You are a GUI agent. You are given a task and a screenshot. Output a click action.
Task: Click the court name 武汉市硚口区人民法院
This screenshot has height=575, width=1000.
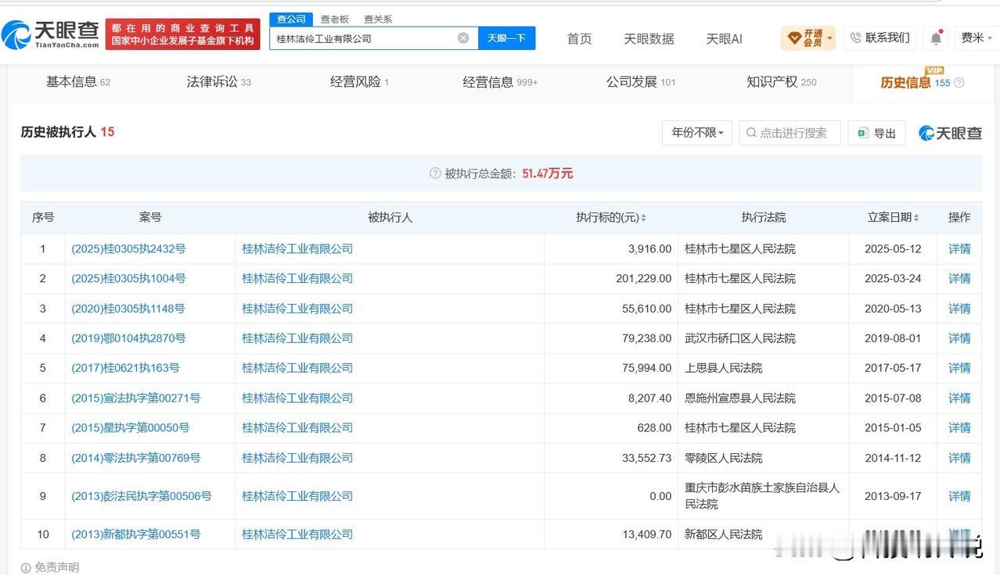coord(740,338)
